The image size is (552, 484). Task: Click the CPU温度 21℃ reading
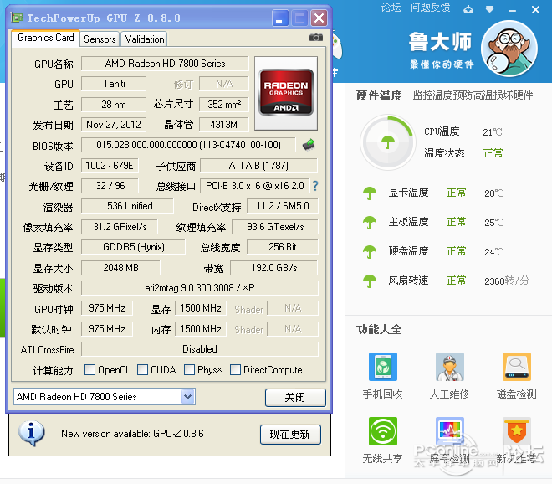[x=493, y=131]
